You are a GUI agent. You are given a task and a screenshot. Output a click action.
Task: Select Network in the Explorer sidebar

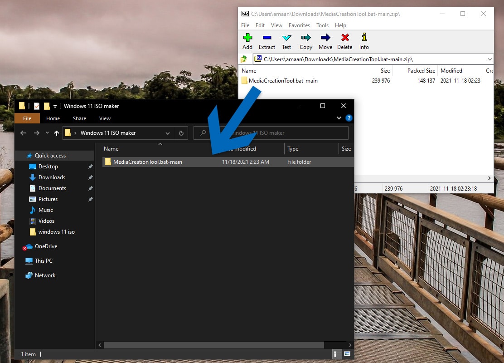click(44, 275)
